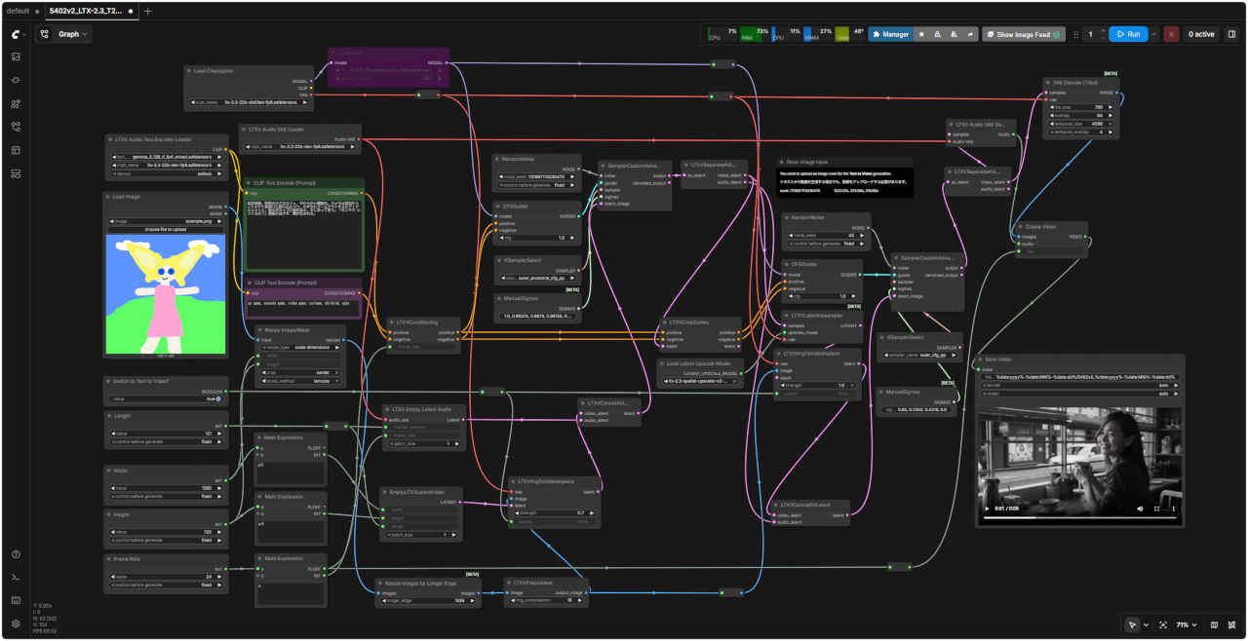Open the Manager menu
Viewport: 1248px width, 641px height.
(890, 34)
